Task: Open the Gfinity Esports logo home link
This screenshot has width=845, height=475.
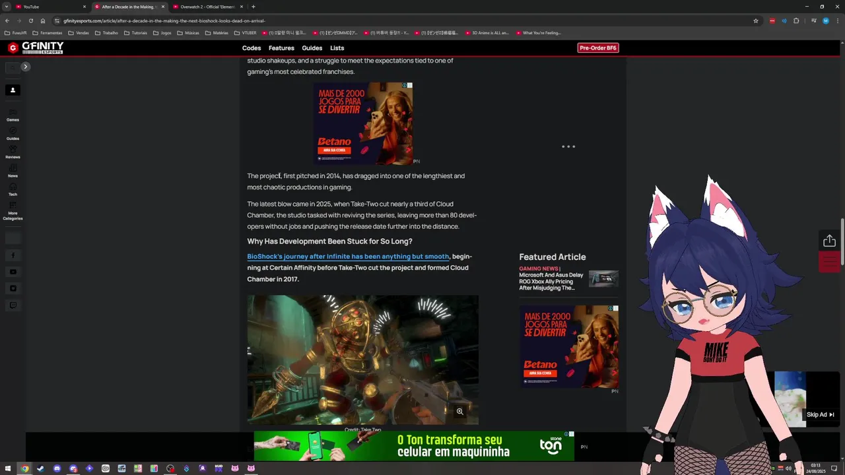Action: tap(36, 47)
